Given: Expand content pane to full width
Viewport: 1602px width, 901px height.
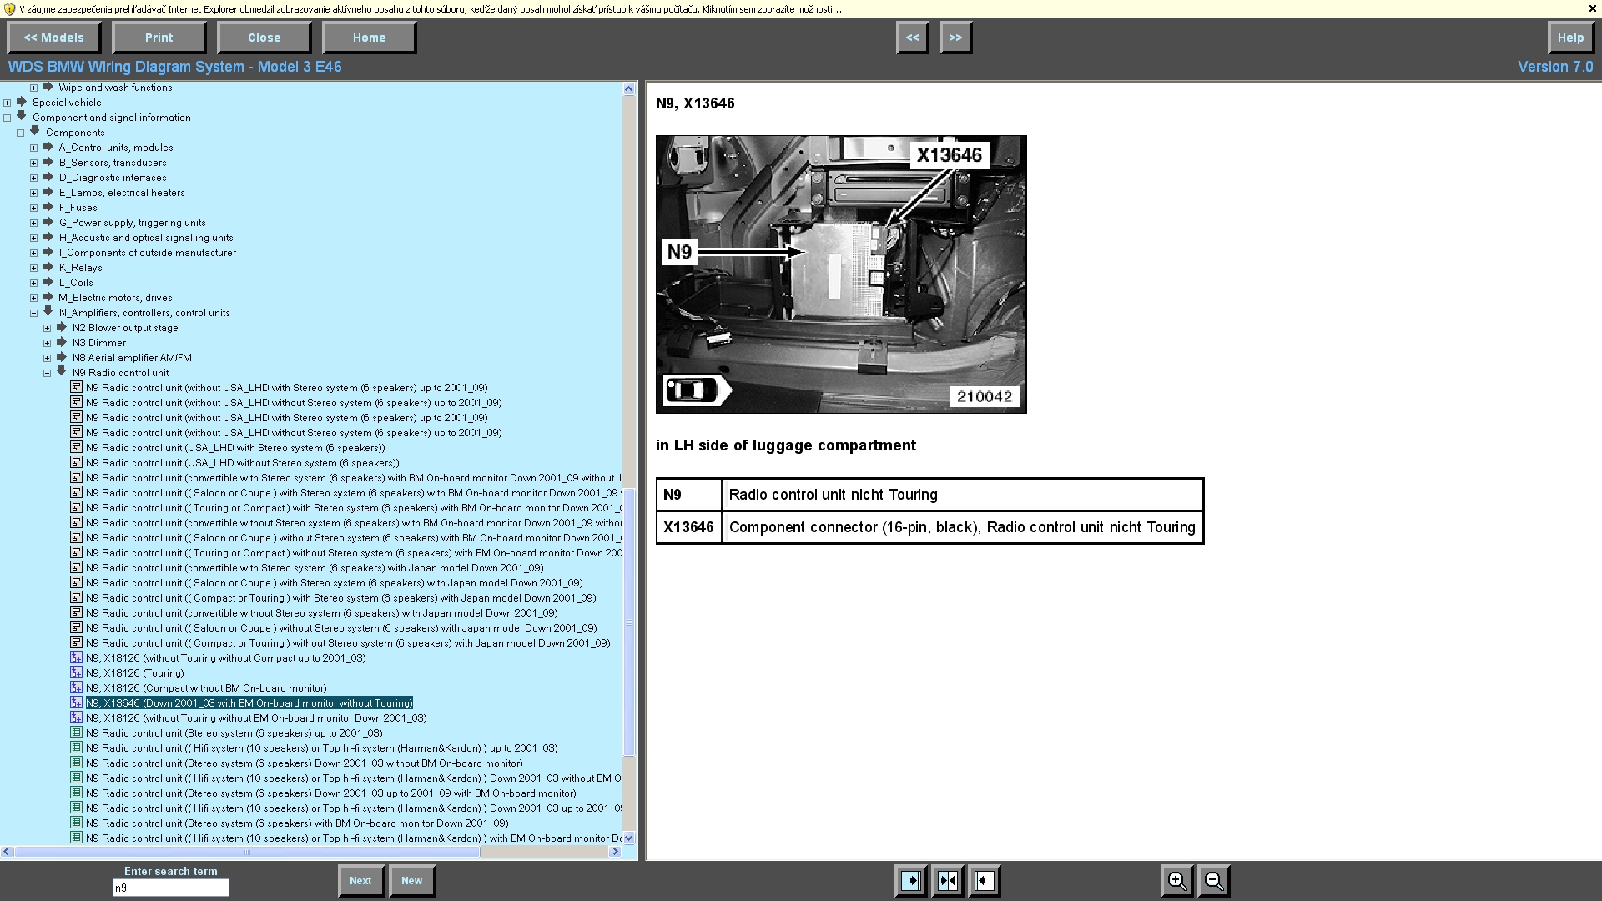Looking at the screenshot, I should 985,881.
